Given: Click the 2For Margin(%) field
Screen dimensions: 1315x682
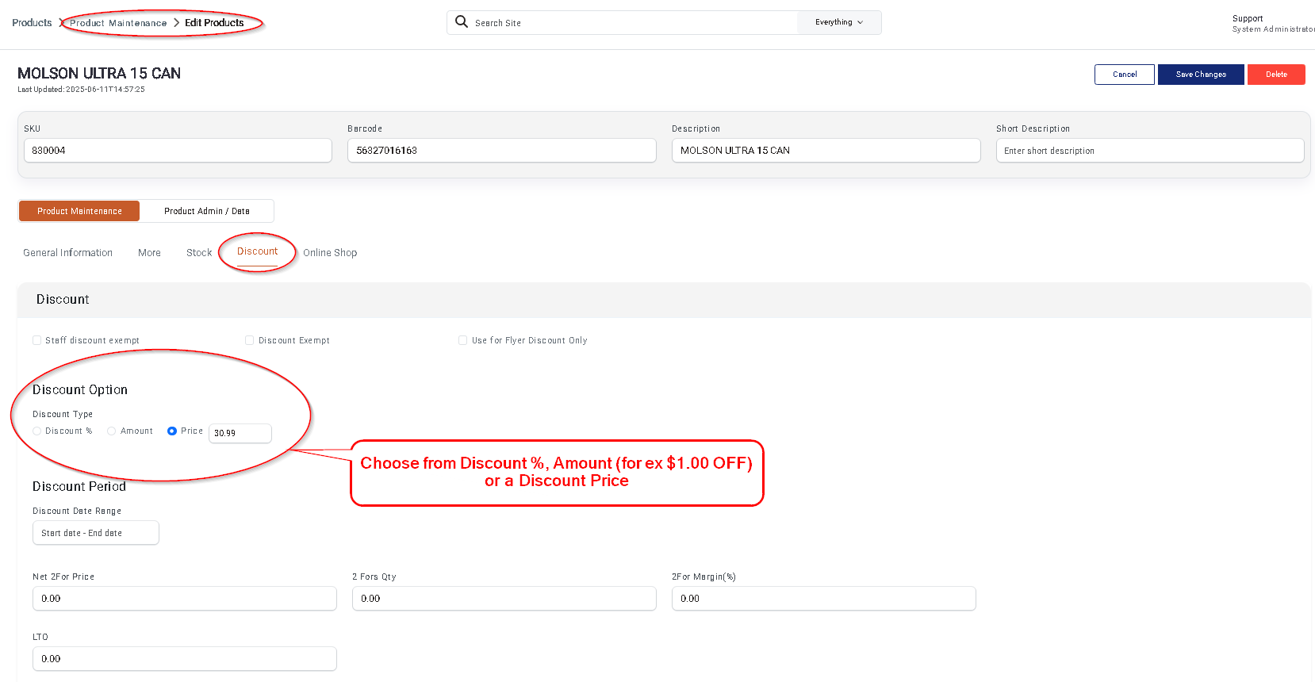Looking at the screenshot, I should 824,599.
